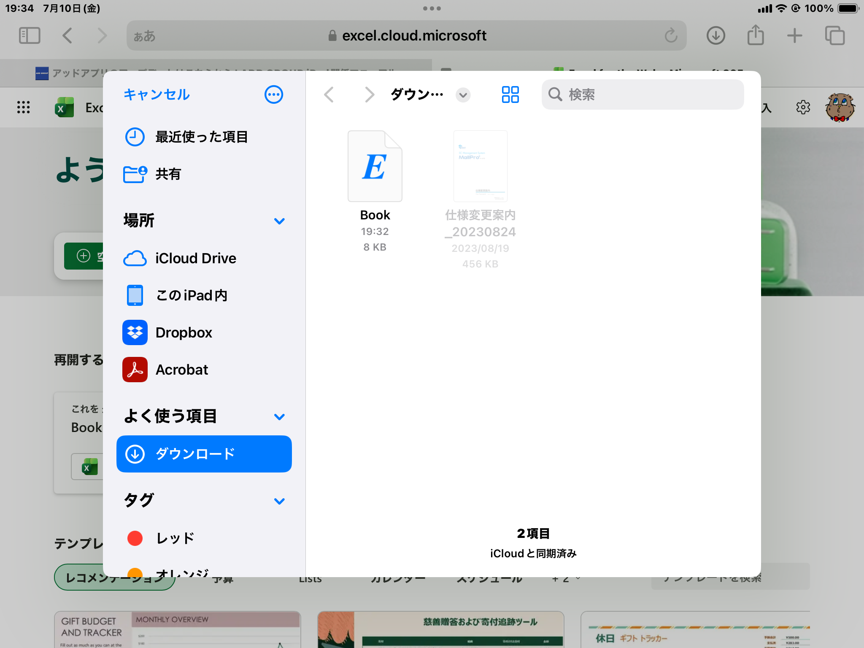The height and width of the screenshot is (648, 864).
Task: Open iCloud Drive location
Action: pos(204,258)
